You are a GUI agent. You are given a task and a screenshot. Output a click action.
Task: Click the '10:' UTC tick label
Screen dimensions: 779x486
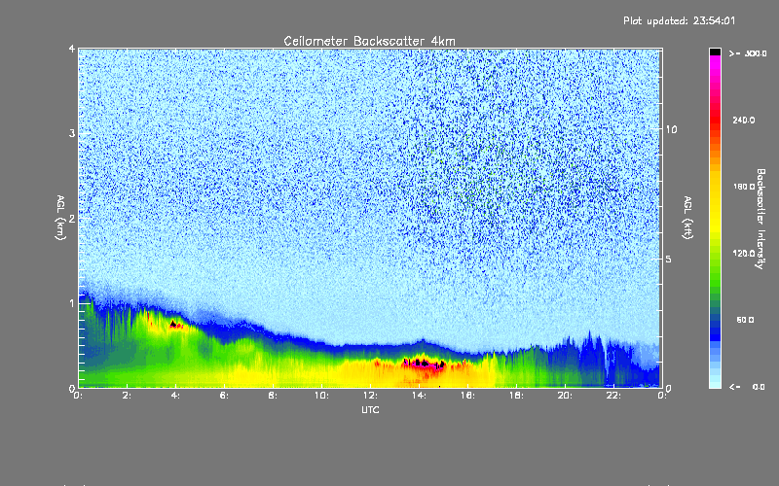321,396
